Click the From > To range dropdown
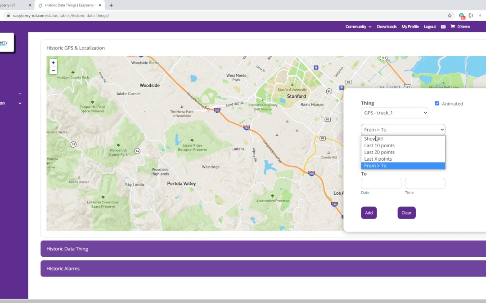486x303 pixels. [403, 130]
